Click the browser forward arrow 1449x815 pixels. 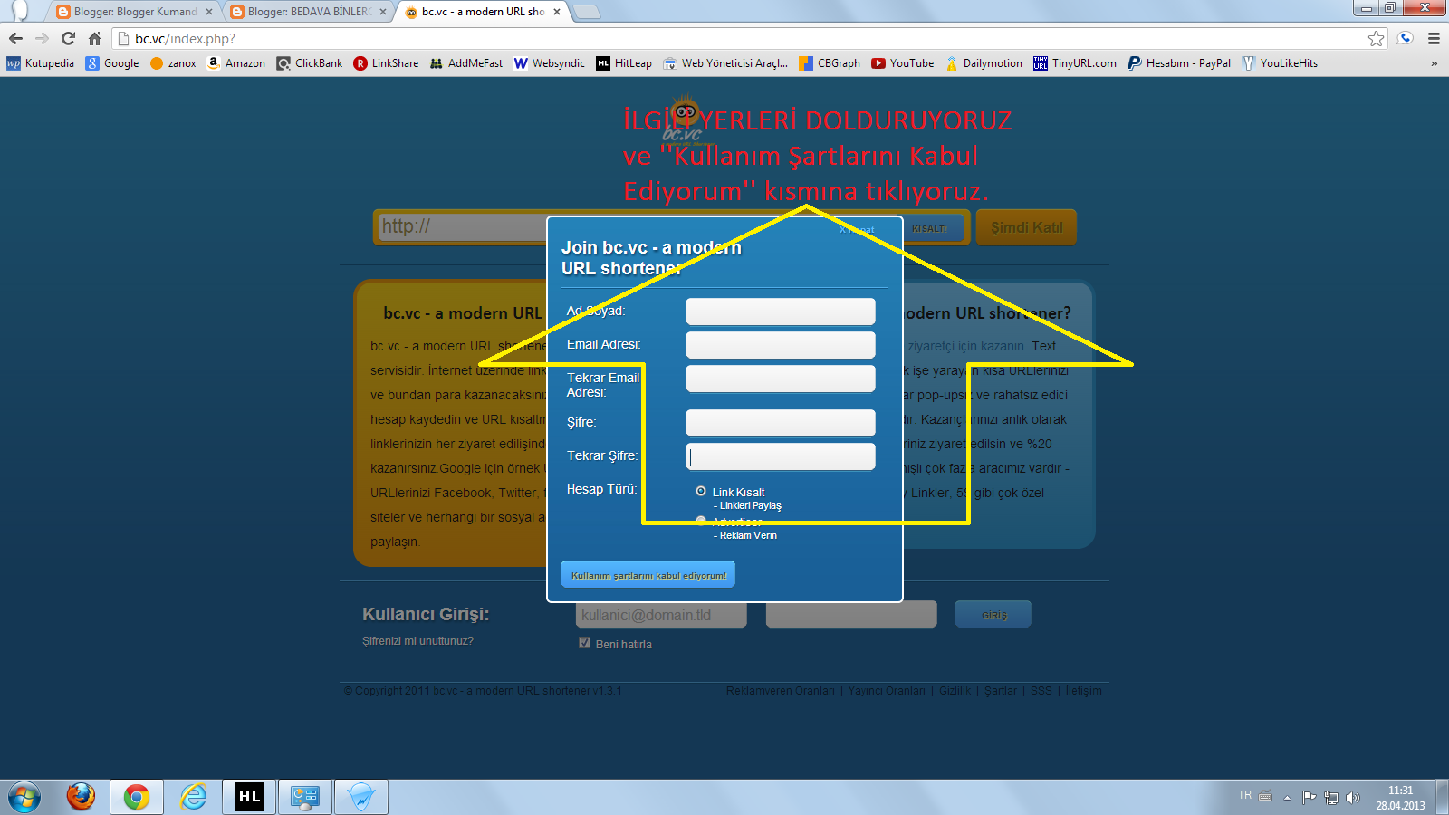(x=42, y=38)
